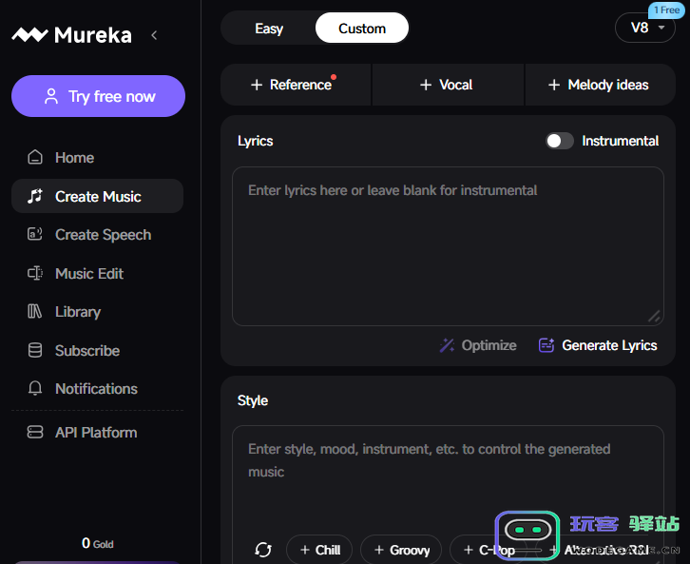Open the Home page

74,158
